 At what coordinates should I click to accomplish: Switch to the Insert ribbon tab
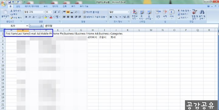pyautogui.click(x=18, y=6)
